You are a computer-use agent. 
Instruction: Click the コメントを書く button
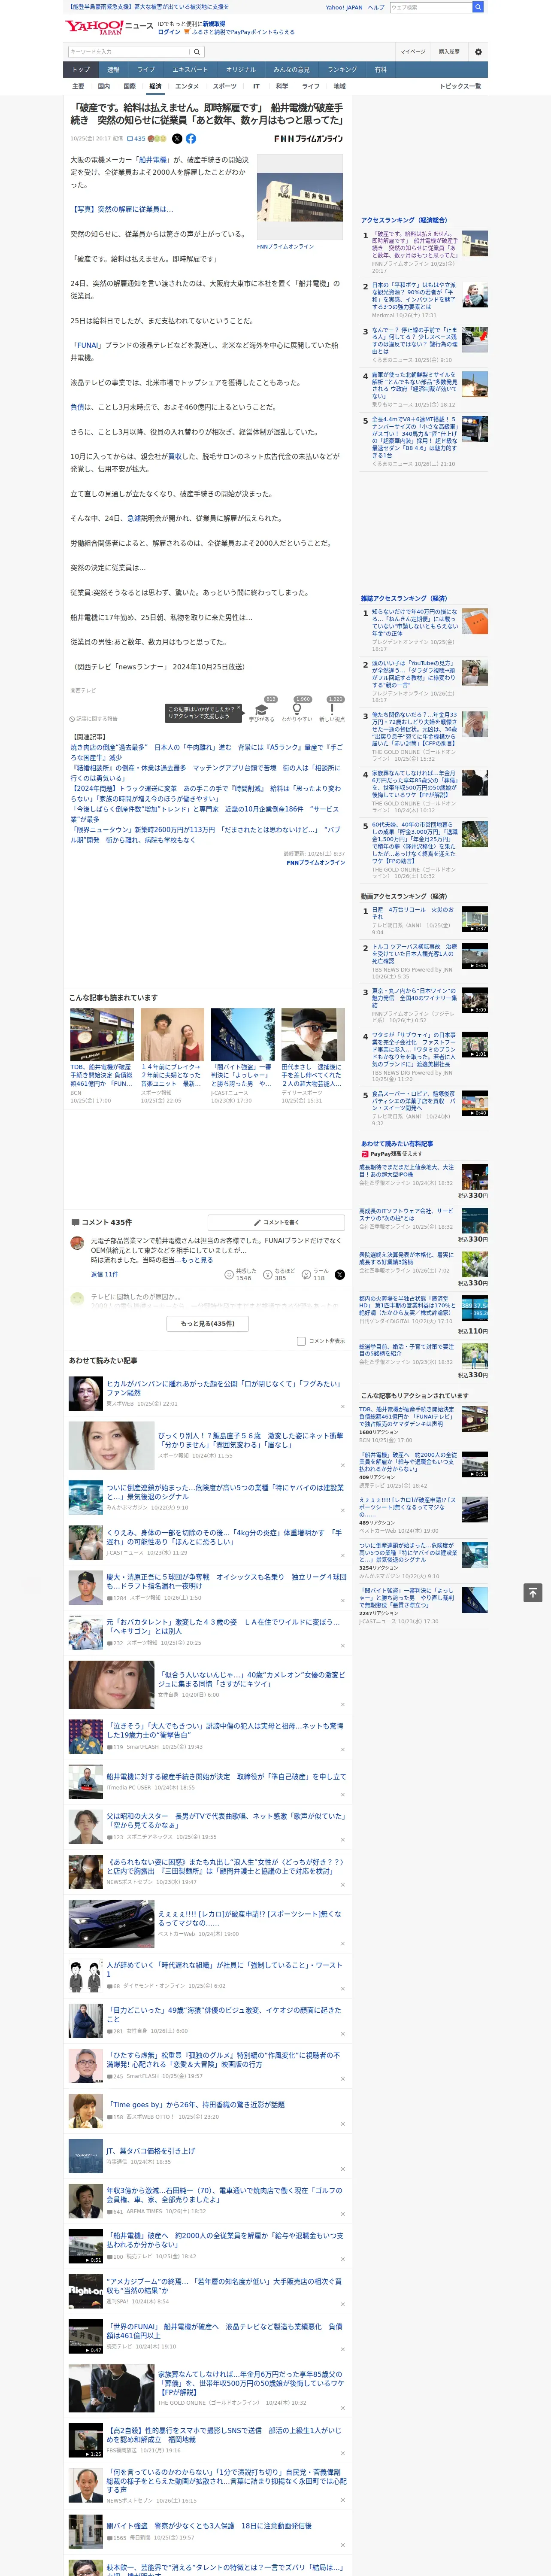277,1222
